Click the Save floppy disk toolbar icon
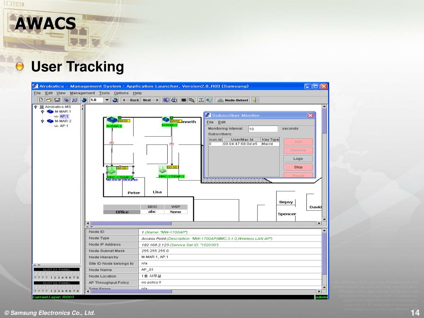Image resolution: width=424 pixels, height=318 pixels. tap(57, 100)
